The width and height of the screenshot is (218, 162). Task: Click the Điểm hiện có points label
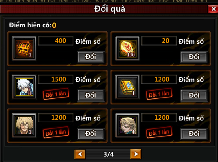[30, 25]
